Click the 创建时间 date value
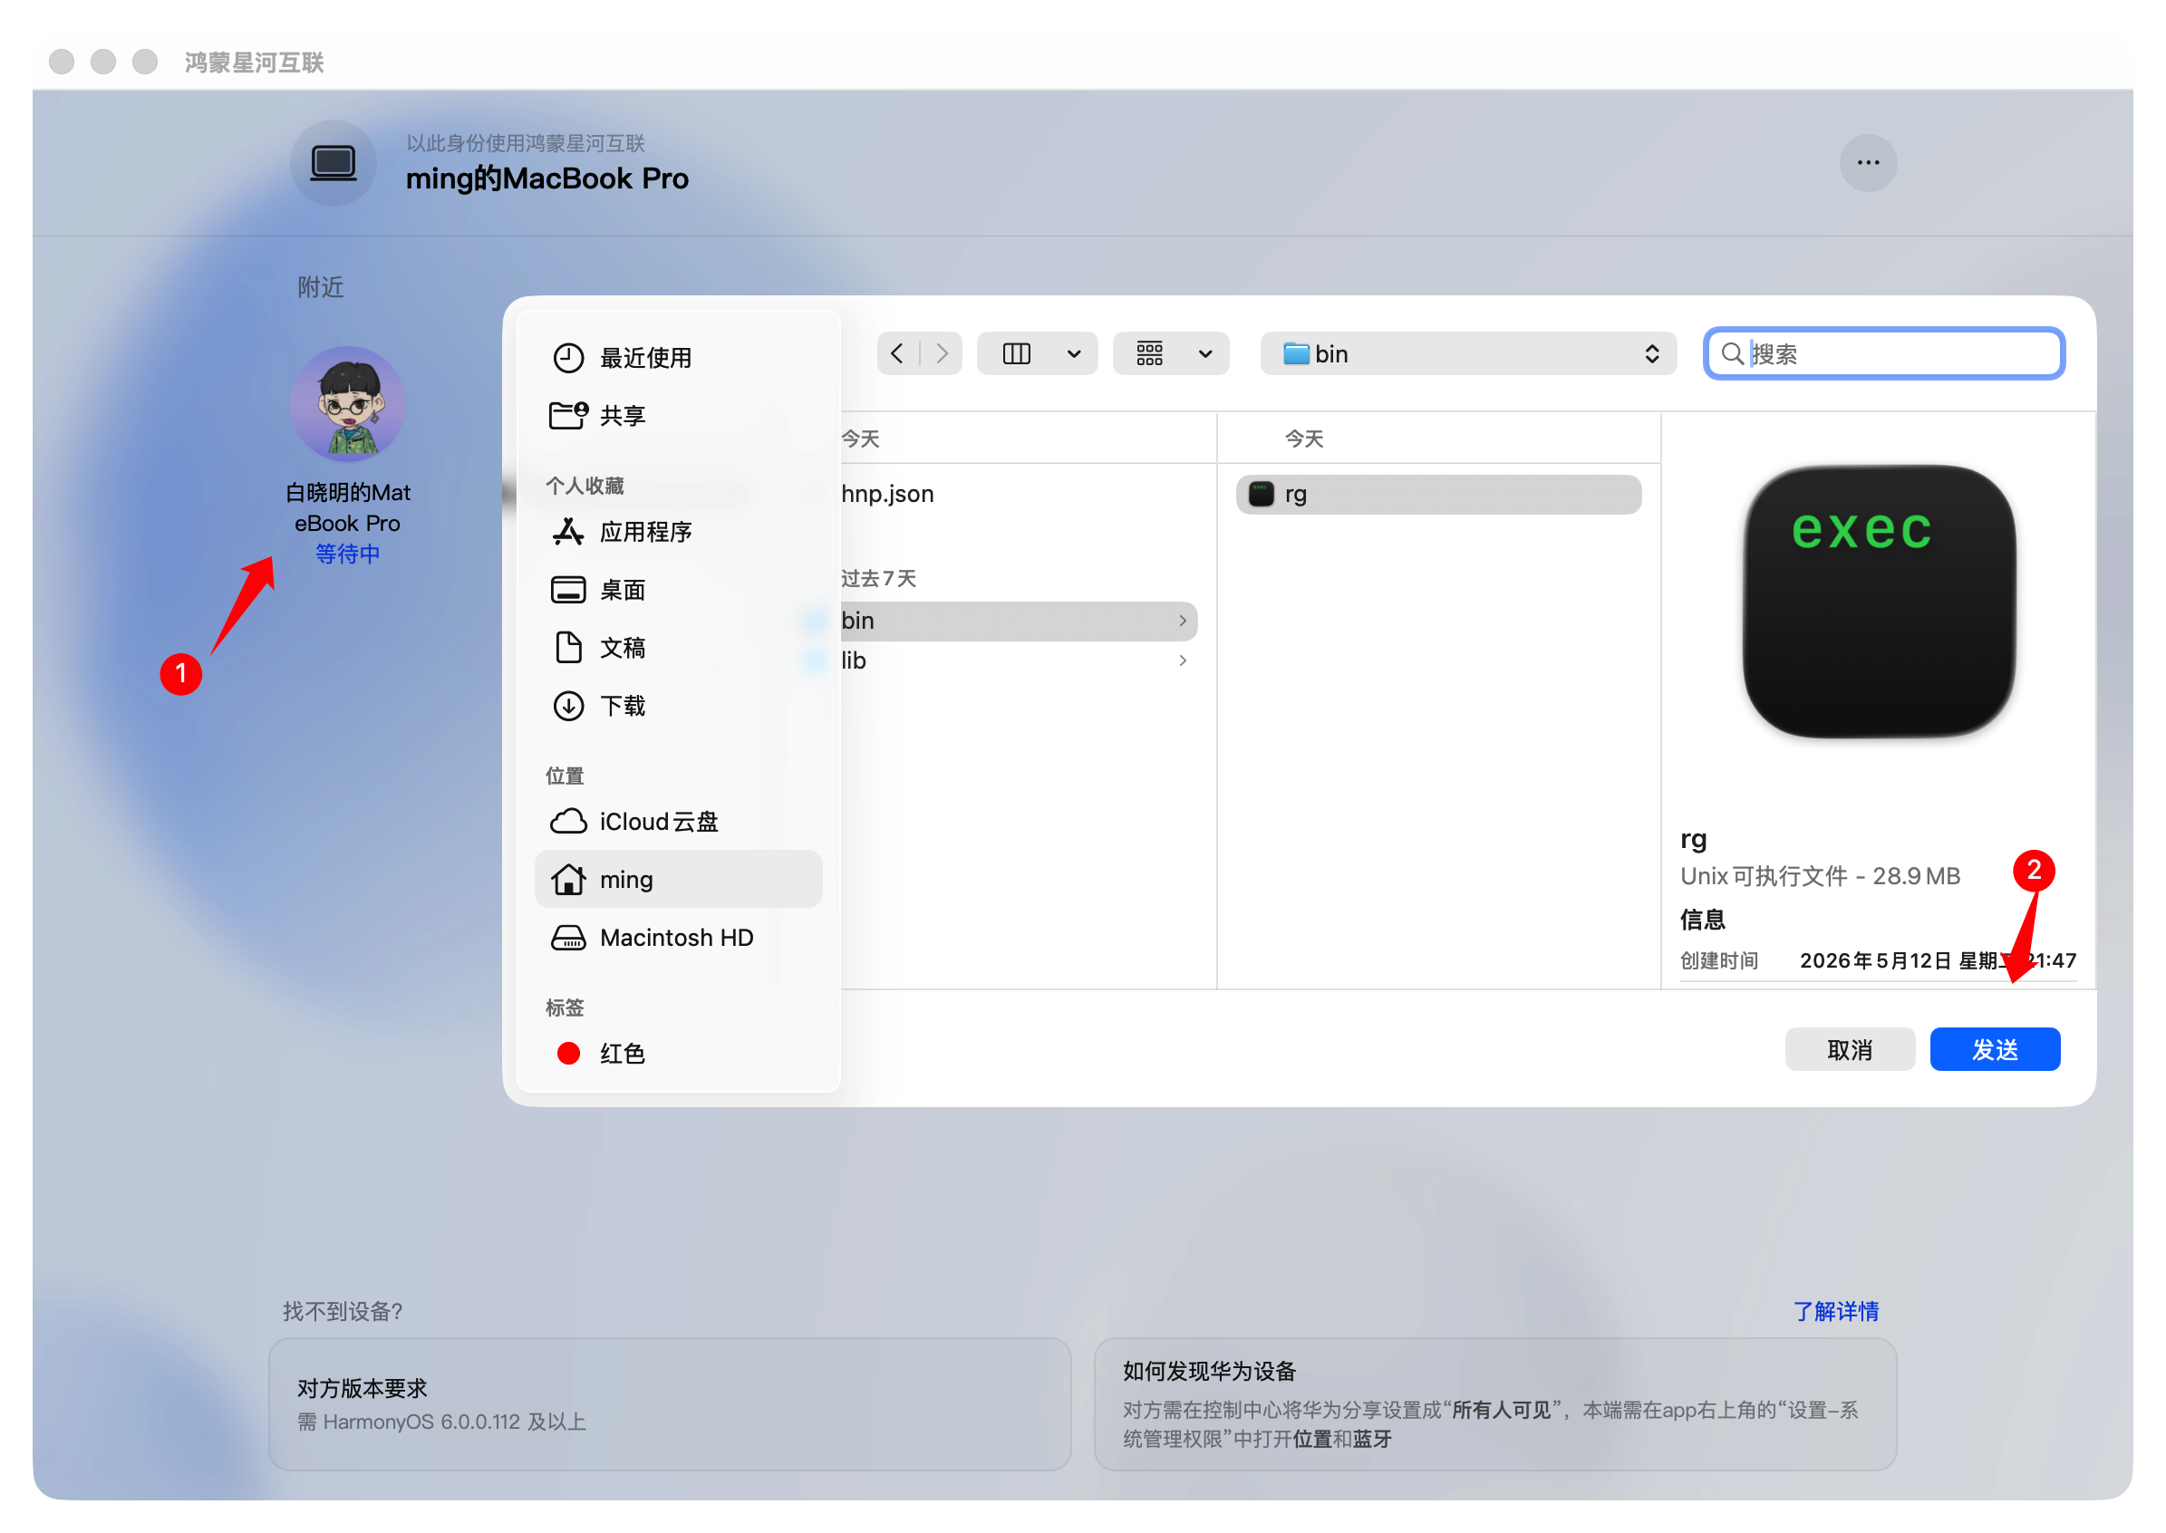The height and width of the screenshot is (1533, 2166). point(1937,960)
